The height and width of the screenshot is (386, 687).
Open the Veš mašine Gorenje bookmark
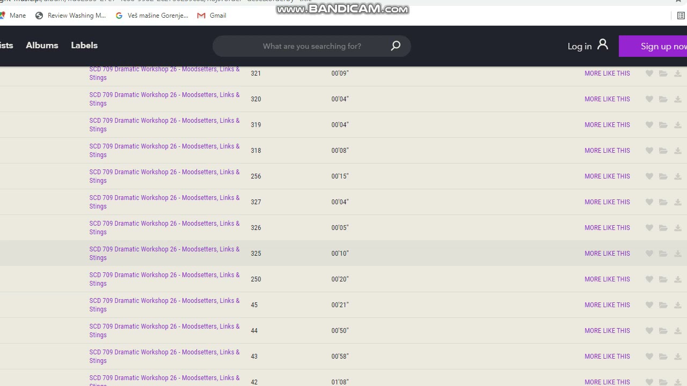click(152, 16)
